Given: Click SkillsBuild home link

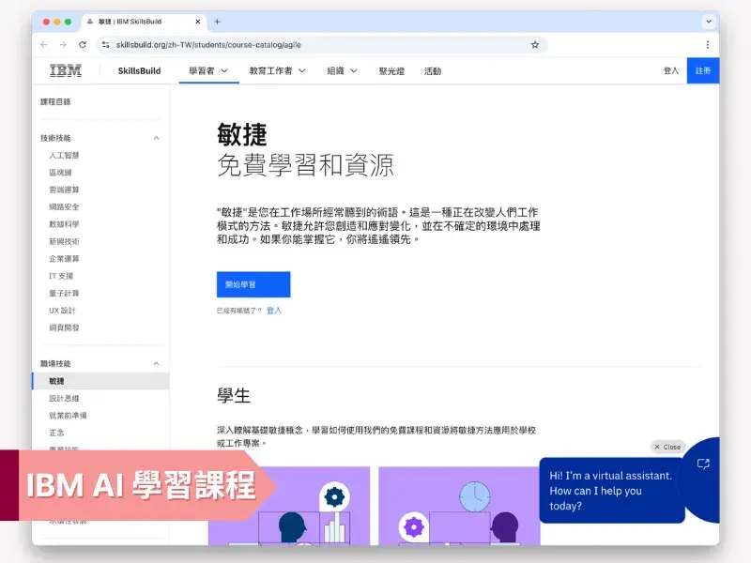Looking at the screenshot, I should click(x=139, y=71).
